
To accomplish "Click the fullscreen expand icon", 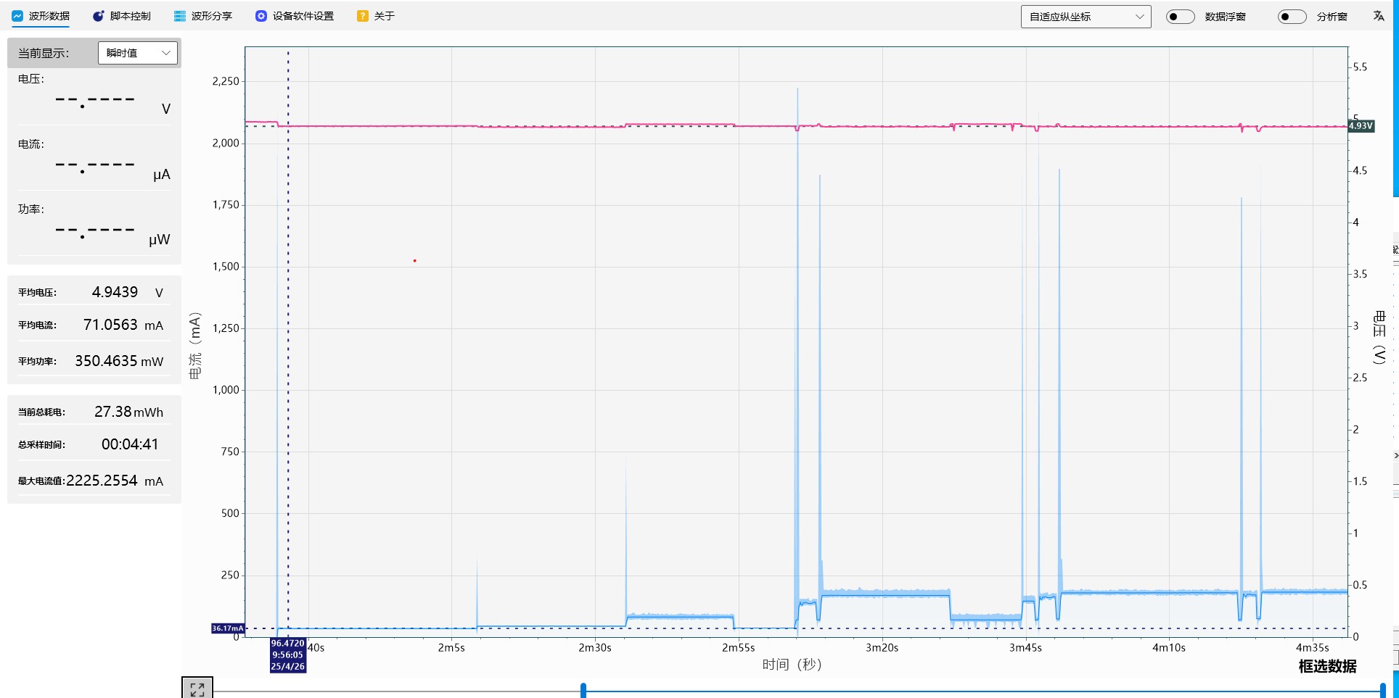I will 197,689.
